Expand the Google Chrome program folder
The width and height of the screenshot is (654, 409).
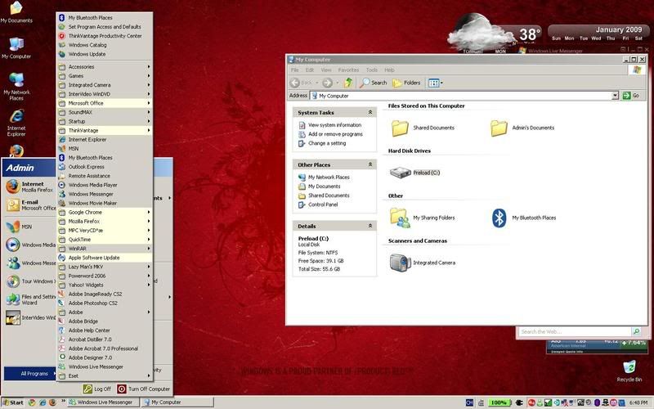[105, 212]
